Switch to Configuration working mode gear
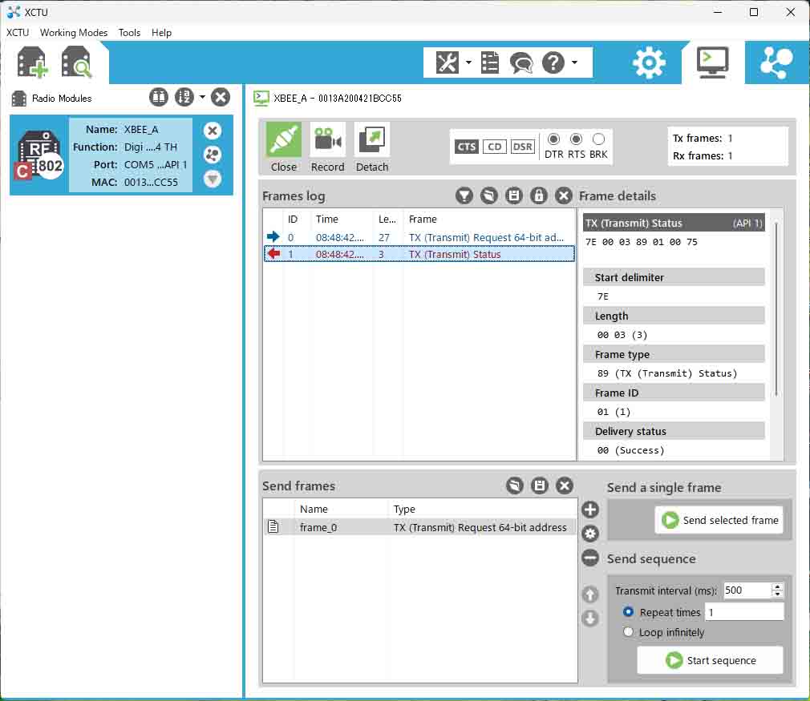This screenshot has width=810, height=701. [649, 62]
